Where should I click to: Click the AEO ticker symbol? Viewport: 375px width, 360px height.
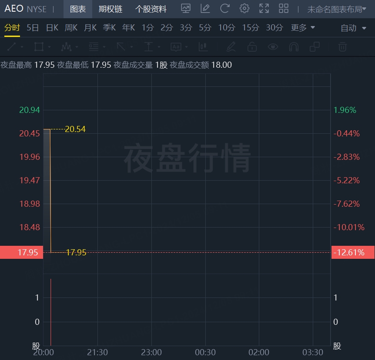(13, 9)
